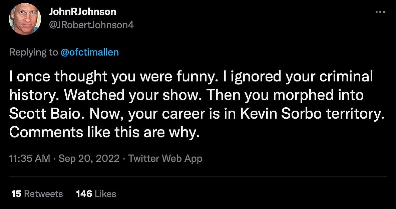Open the Twitter Web App source link

coord(165,158)
